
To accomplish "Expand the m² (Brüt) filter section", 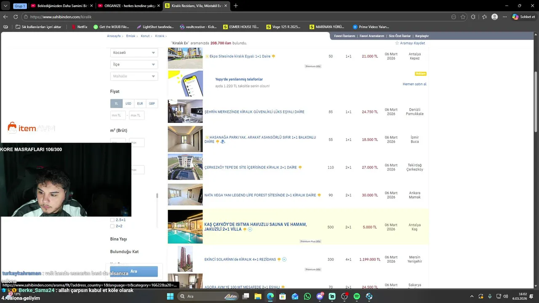I will (x=118, y=130).
